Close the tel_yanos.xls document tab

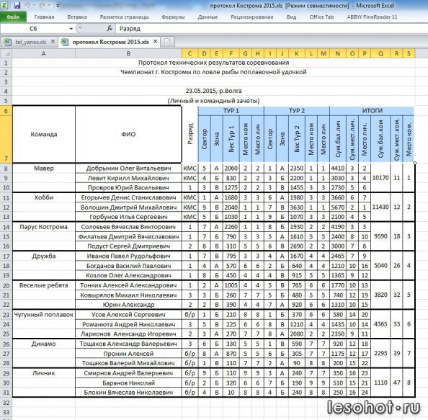point(53,42)
